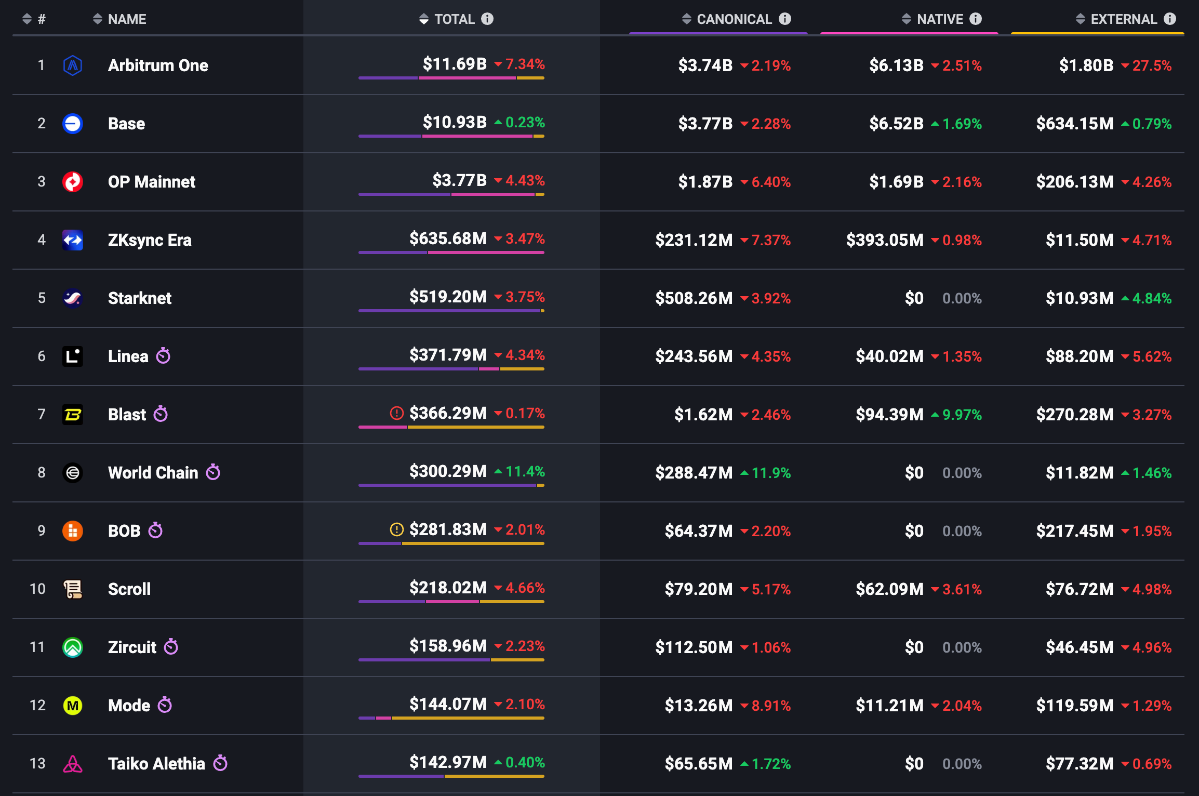Image resolution: width=1199 pixels, height=796 pixels.
Task: Open the Starknet project link
Action: point(139,298)
